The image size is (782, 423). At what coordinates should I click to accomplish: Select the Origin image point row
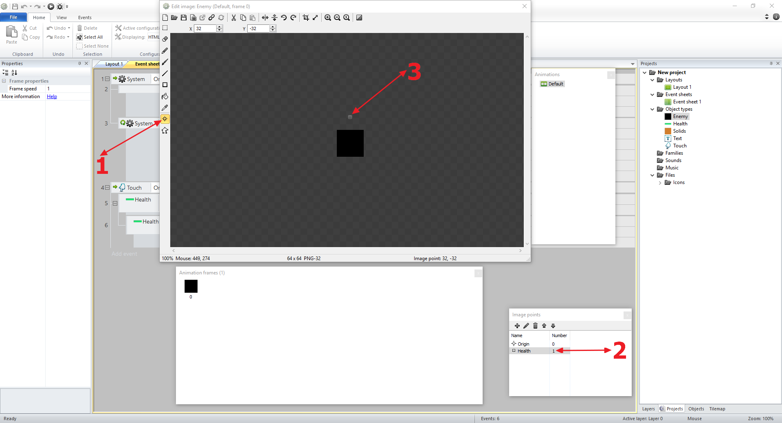(539, 344)
